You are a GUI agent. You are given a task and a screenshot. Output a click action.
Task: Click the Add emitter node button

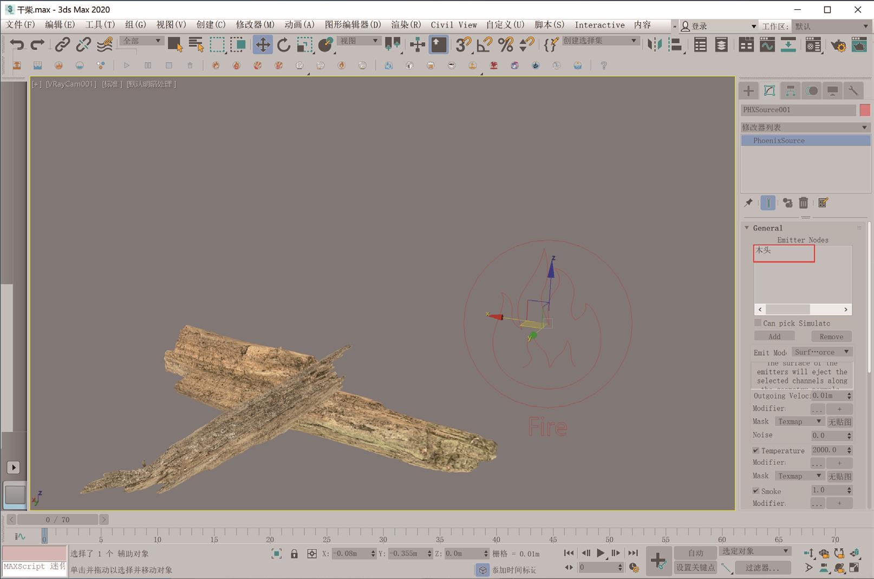(x=774, y=337)
